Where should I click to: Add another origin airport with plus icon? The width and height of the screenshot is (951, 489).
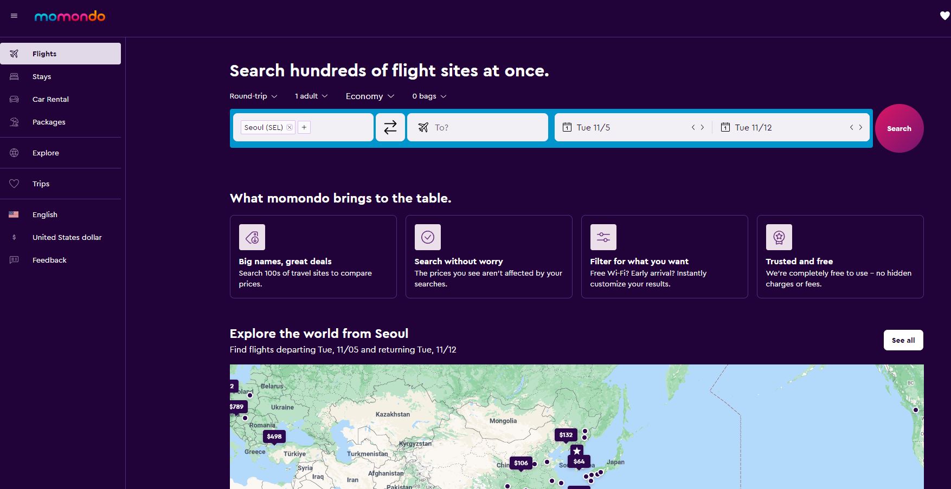click(x=304, y=127)
